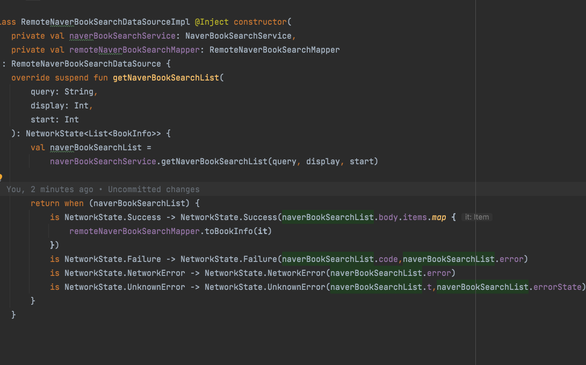
Task: Click the when keyword
Action: [74, 203]
